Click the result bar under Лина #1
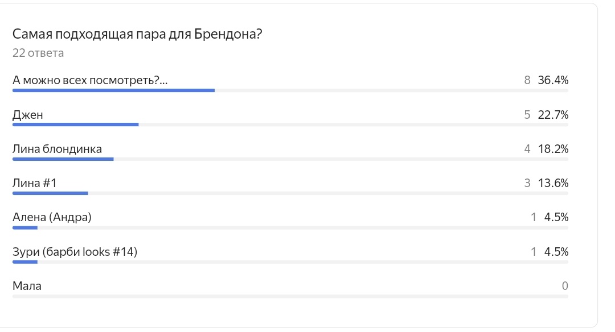This screenshot has width=615, height=332. (x=290, y=193)
